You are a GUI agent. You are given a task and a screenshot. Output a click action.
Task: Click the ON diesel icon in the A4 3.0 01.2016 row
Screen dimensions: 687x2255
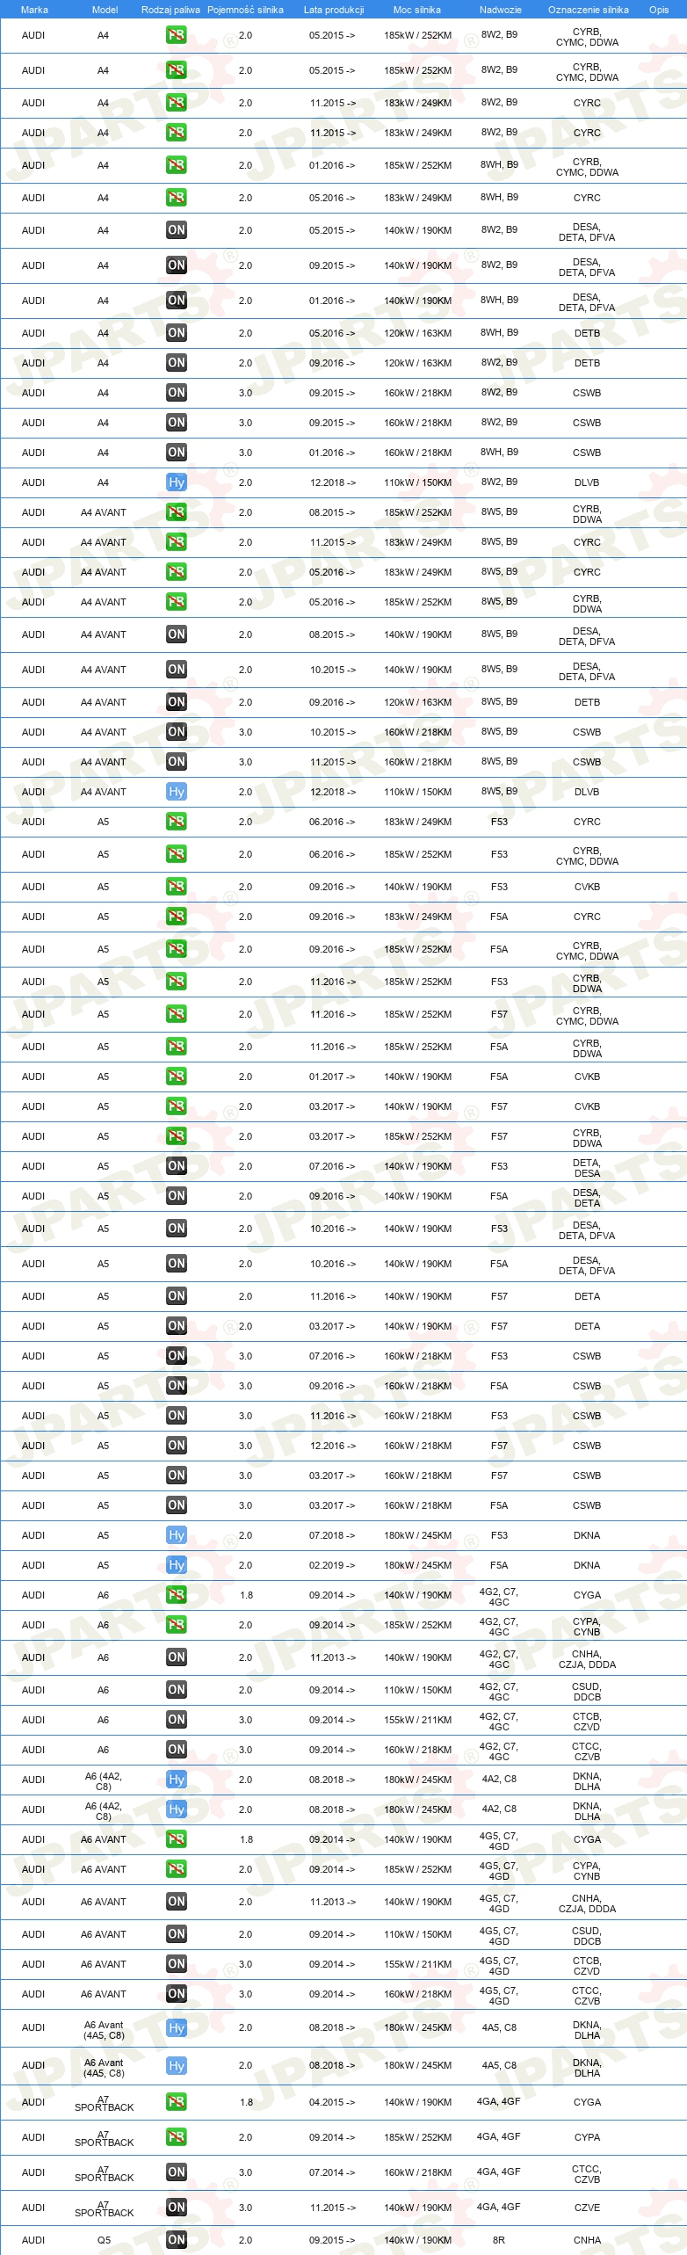177,453
